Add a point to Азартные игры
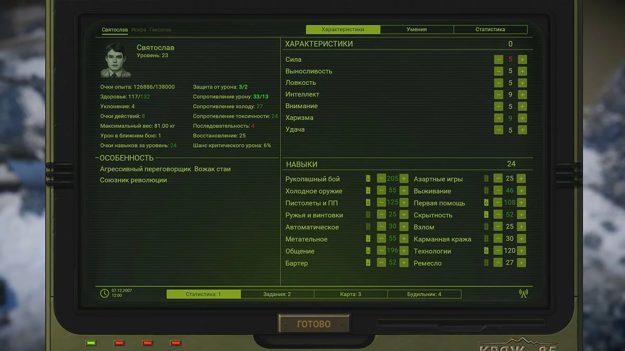 (x=521, y=178)
